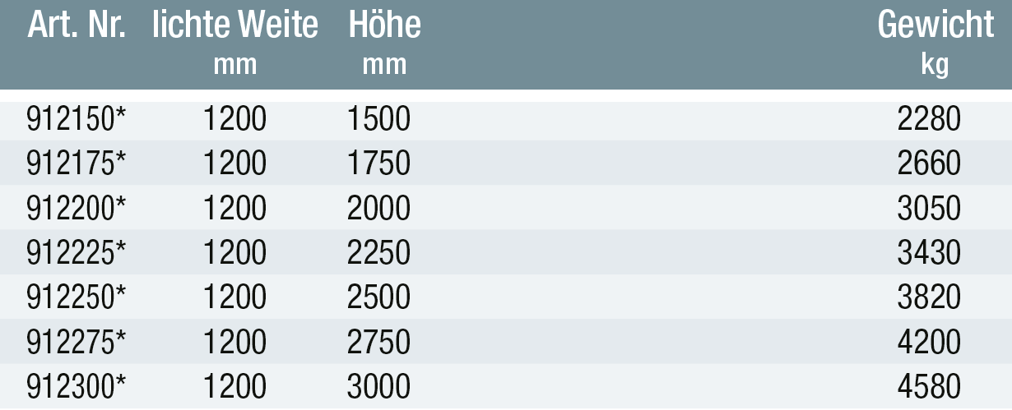Viewport: 1012px width, 410px height.
Task: Select article number 912150*
Action: point(77,120)
